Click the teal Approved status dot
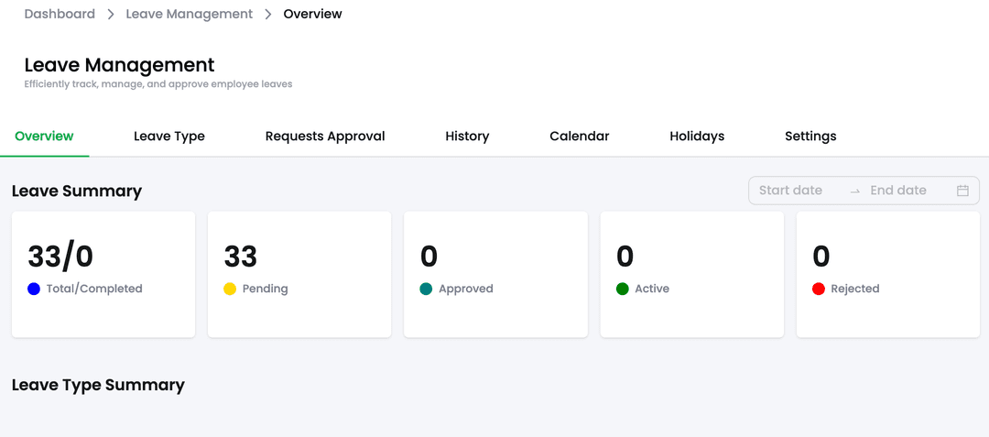Screen dimensions: 989x437 tap(427, 289)
